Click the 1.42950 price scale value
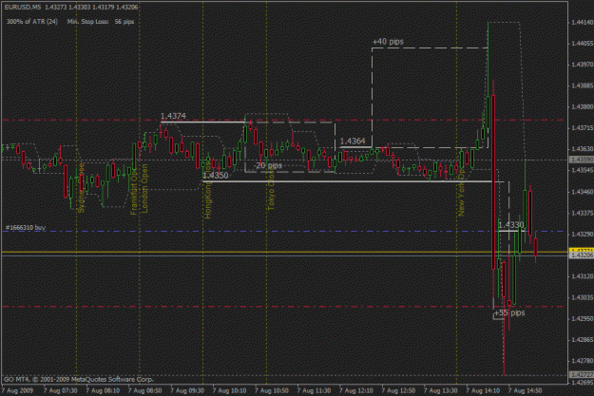 (x=582, y=319)
